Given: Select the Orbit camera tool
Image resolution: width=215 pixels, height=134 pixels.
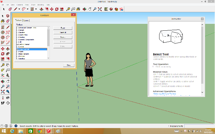Looking at the screenshot, I should pos(85,9).
